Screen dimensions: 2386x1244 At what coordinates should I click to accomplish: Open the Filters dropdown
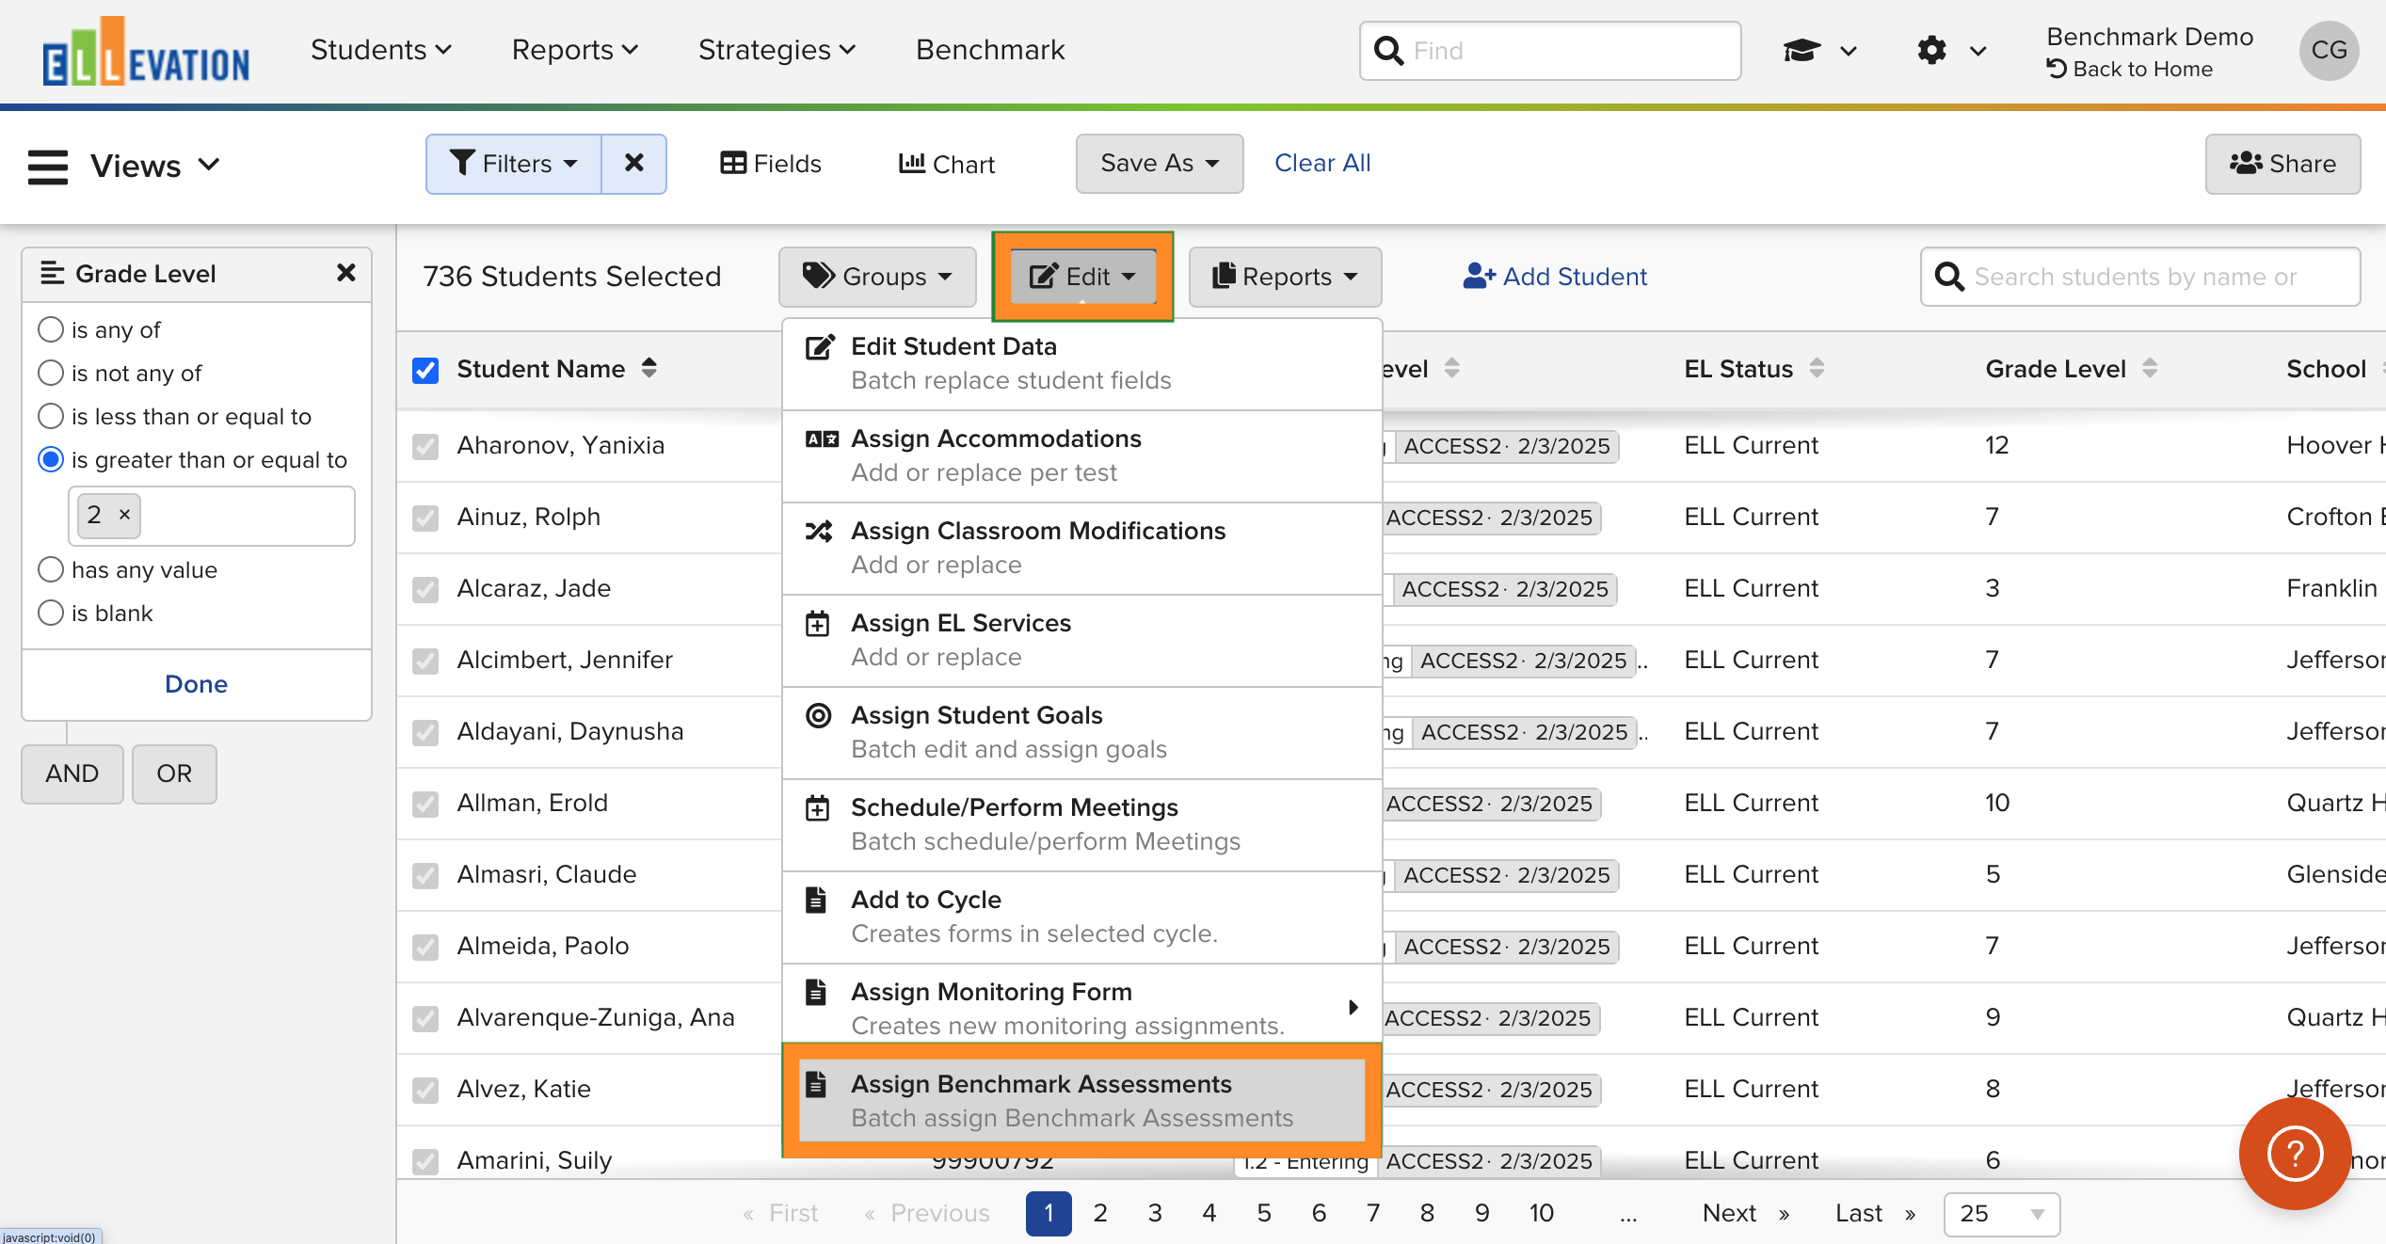(514, 164)
